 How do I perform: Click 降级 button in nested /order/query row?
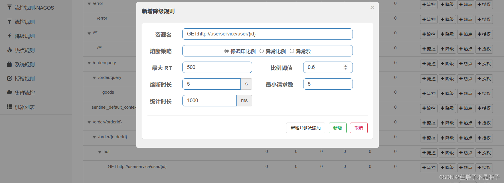coord(447,79)
